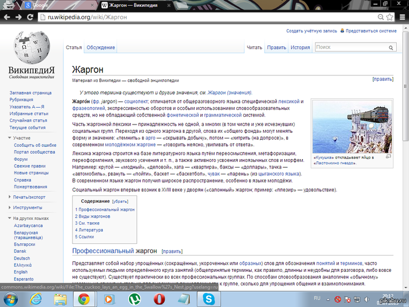The height and width of the screenshot is (307, 409).
Task: Open the Windows Start button
Action: point(11,299)
